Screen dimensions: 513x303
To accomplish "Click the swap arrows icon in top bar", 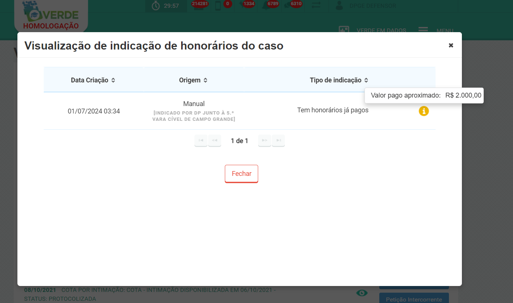I will (x=316, y=6).
